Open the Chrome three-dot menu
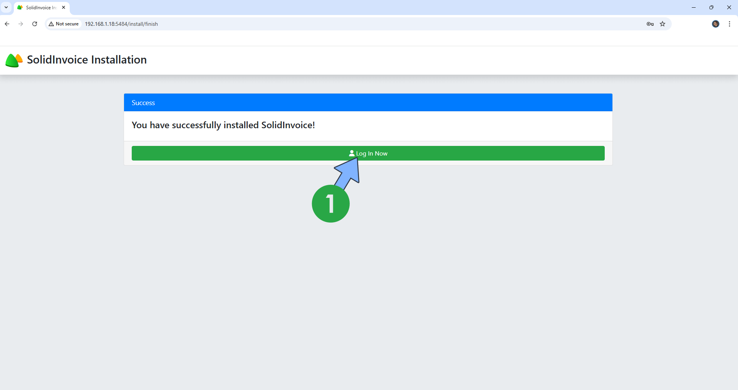The width and height of the screenshot is (738, 390). (730, 24)
